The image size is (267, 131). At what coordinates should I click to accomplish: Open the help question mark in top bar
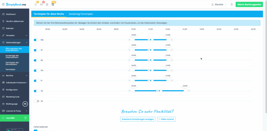pos(232,5)
